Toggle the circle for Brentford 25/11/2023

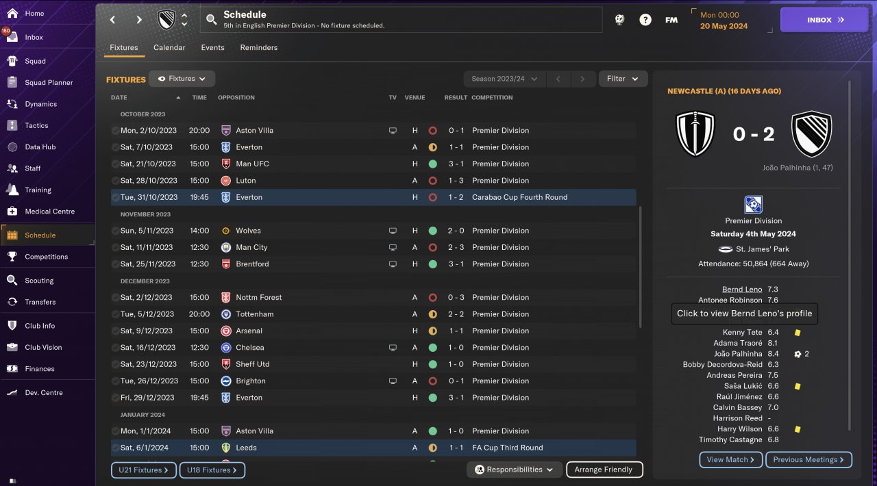(x=115, y=264)
